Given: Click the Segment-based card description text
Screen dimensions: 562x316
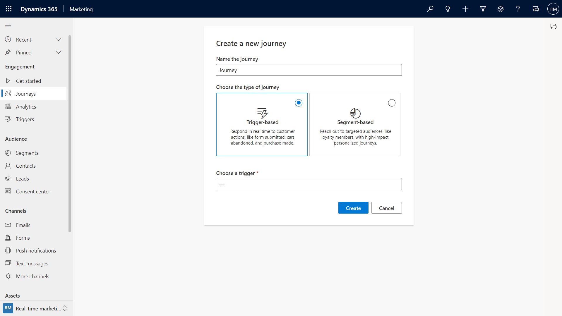Looking at the screenshot, I should click(x=355, y=137).
